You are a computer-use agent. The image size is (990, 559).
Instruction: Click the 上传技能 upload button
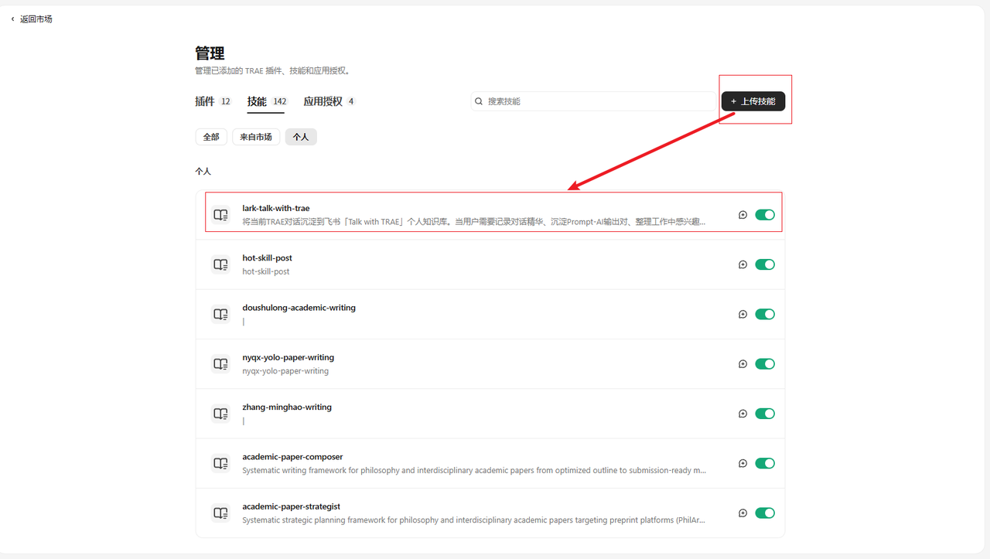coord(753,101)
